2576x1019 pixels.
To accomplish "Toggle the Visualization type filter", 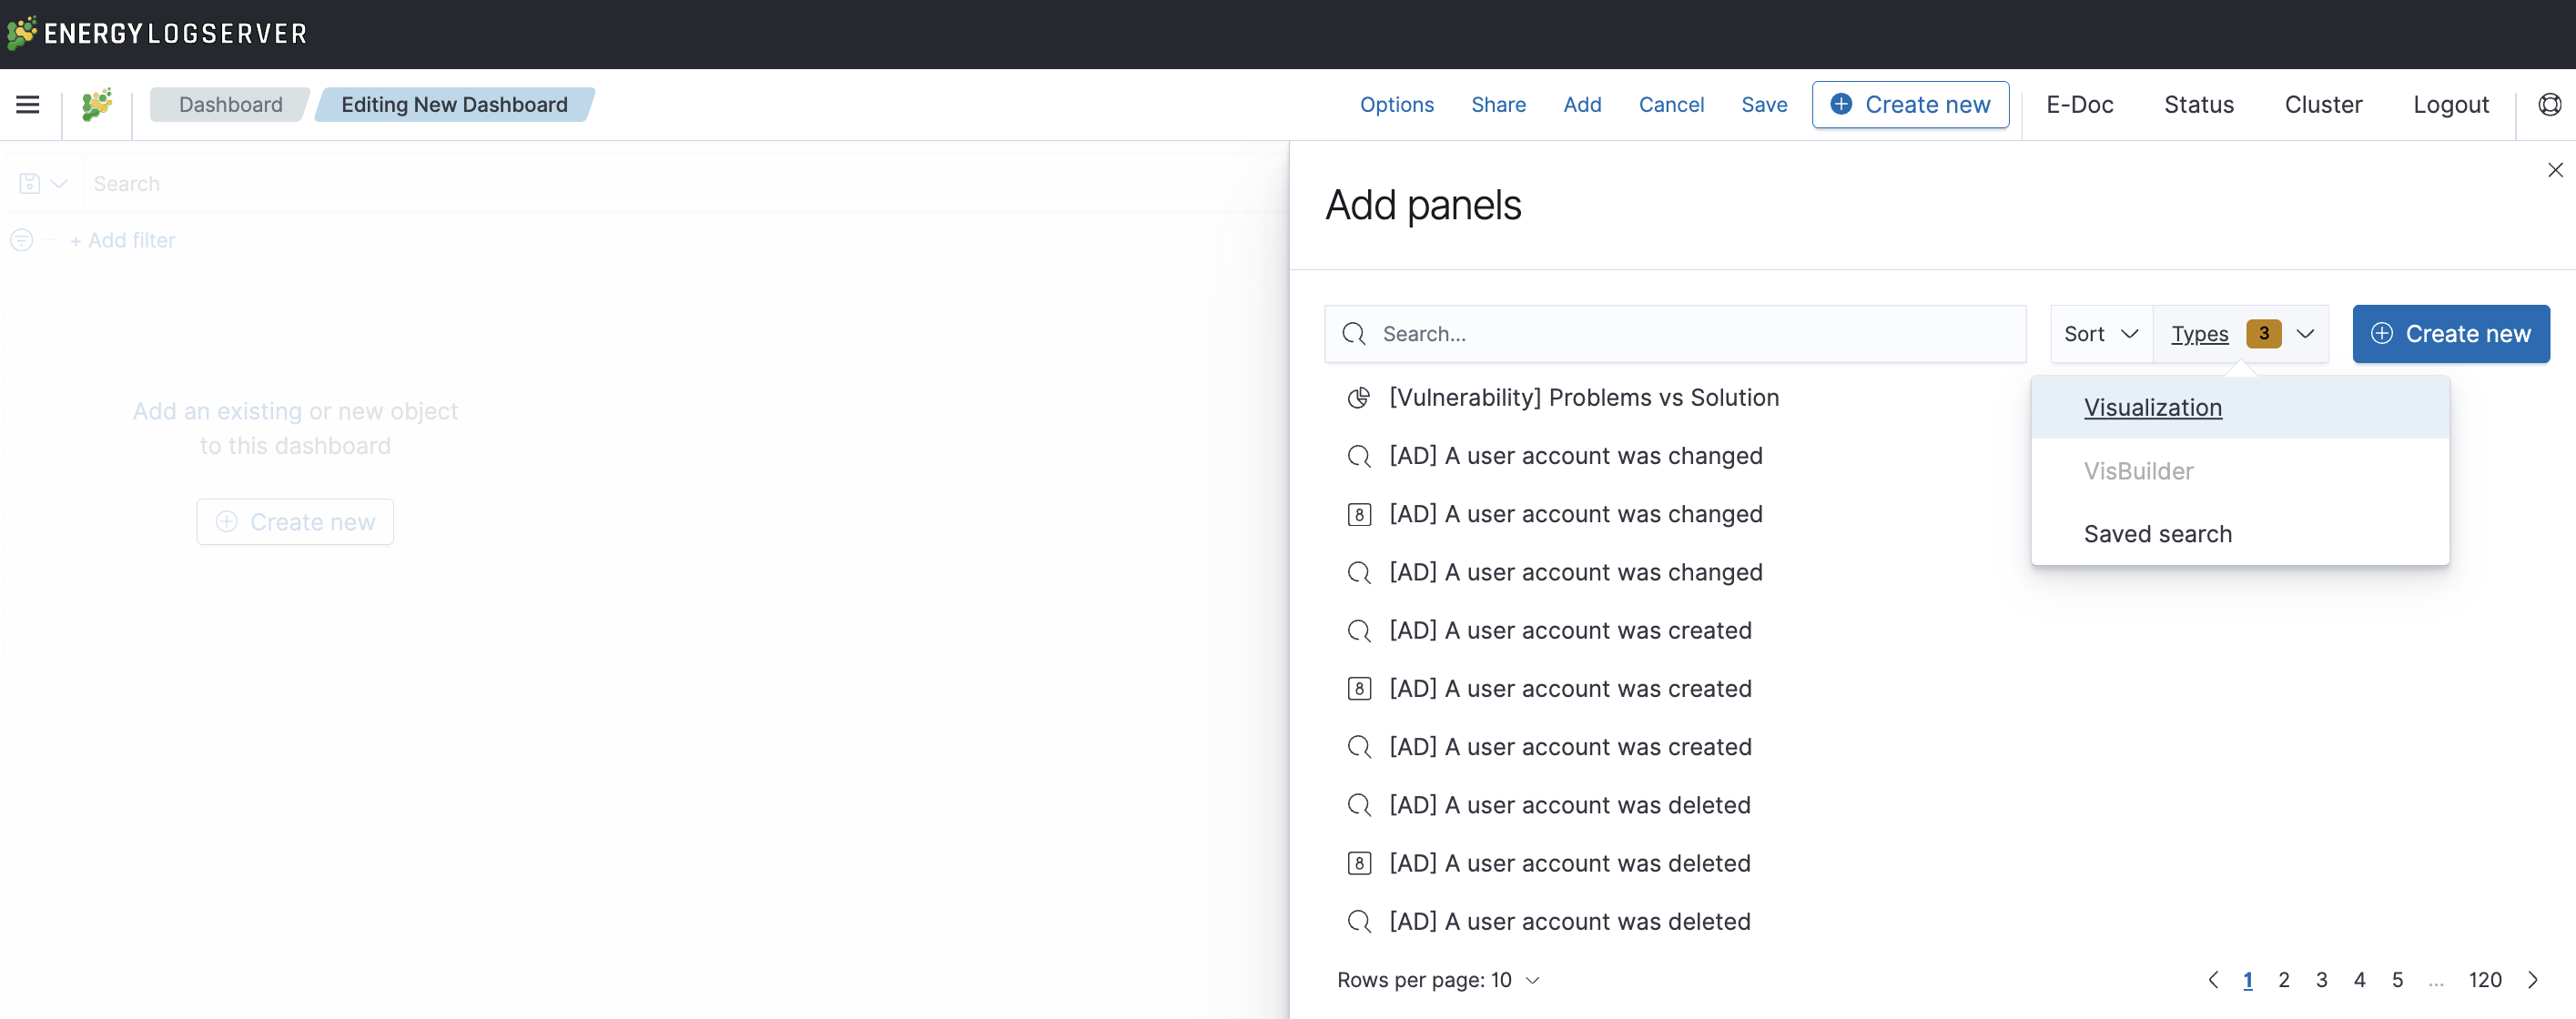I will [x=2152, y=408].
